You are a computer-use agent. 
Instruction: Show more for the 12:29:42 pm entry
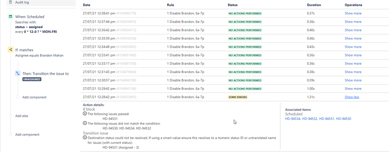353,89
